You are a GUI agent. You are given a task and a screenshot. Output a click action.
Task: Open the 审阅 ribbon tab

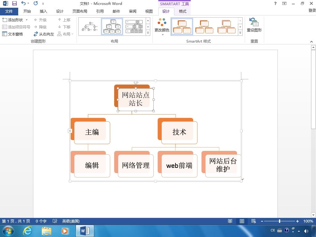[133, 11]
